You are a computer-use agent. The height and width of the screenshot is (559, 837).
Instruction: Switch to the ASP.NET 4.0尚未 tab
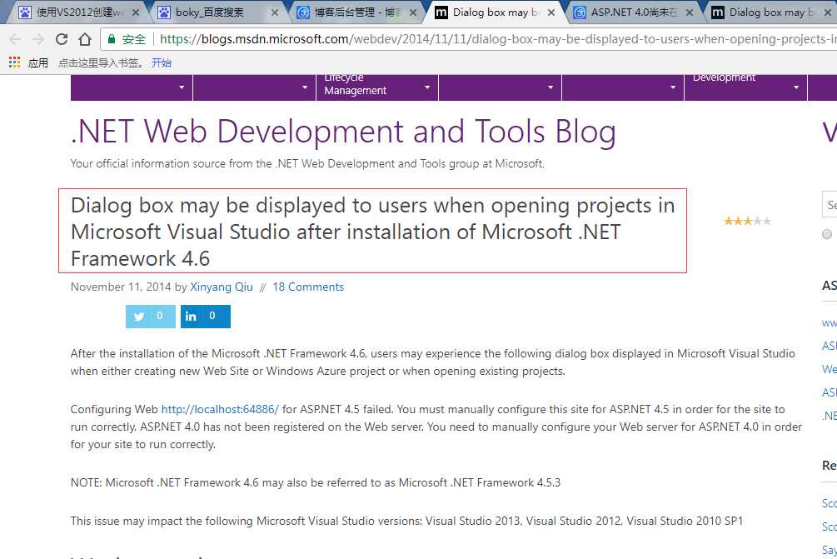click(x=633, y=12)
